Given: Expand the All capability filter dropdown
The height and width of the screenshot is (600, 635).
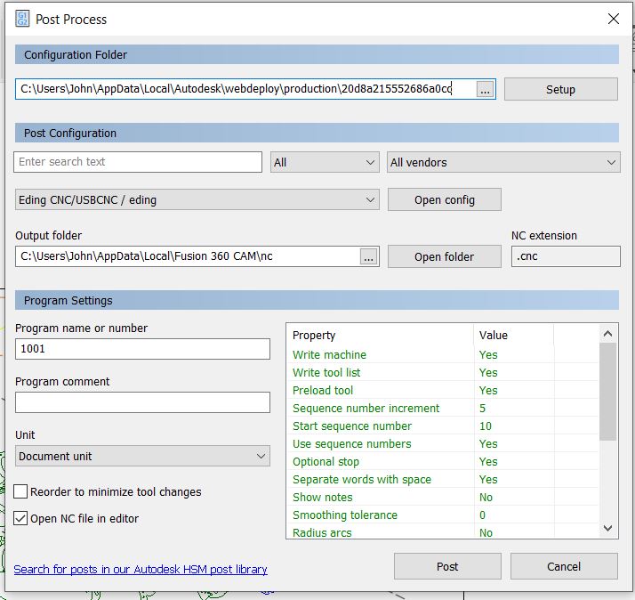Looking at the screenshot, I should 325,162.
